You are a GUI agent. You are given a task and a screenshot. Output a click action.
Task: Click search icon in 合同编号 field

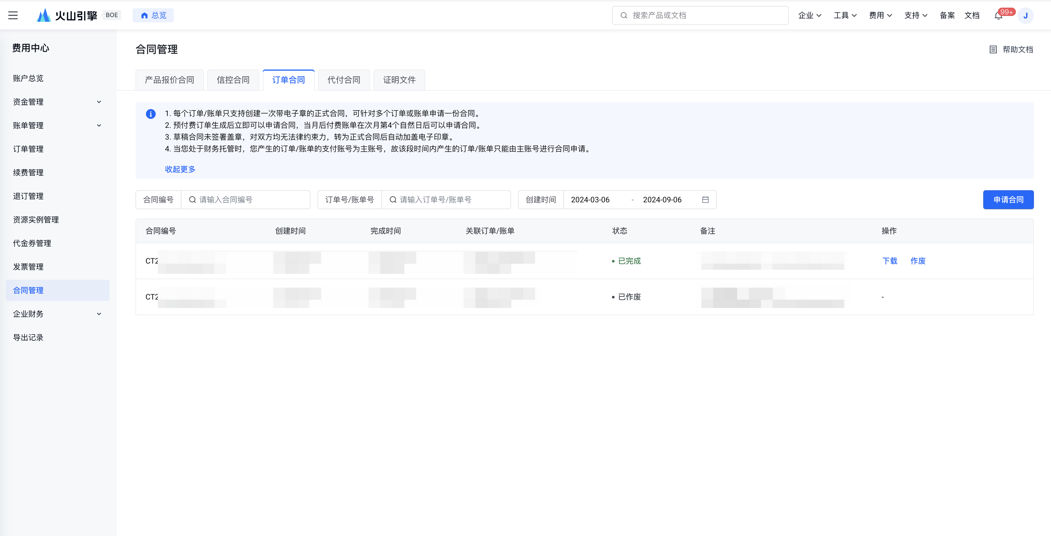click(x=192, y=200)
